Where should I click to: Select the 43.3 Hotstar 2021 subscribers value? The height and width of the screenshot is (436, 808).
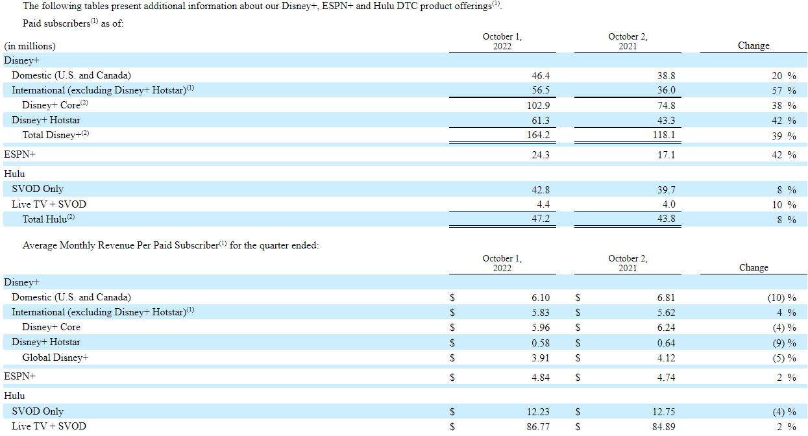pos(666,121)
